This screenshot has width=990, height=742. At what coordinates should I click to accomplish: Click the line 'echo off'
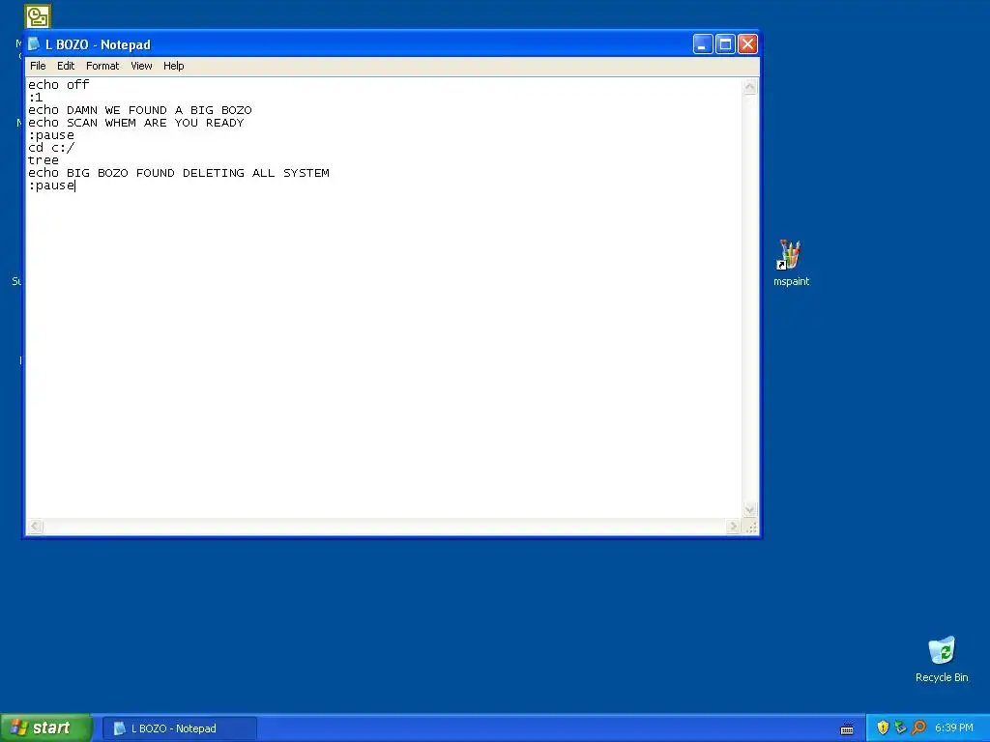[x=59, y=85]
